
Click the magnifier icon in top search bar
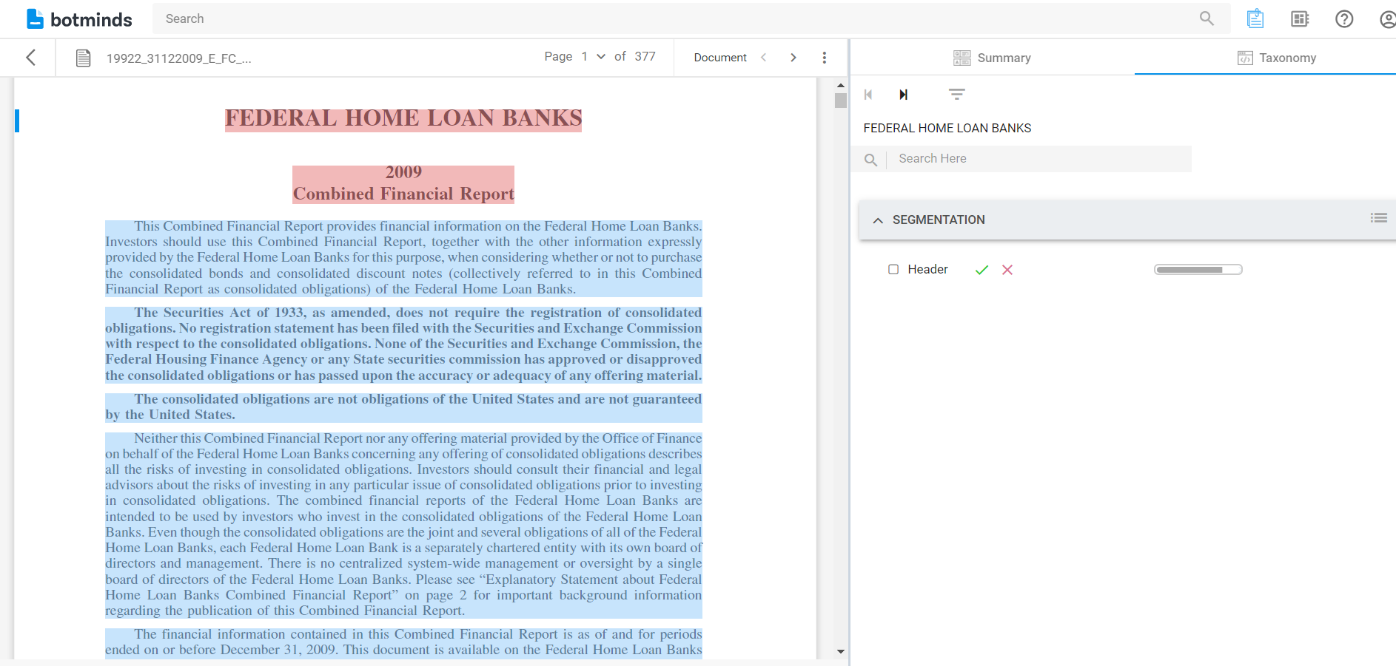point(1207,18)
